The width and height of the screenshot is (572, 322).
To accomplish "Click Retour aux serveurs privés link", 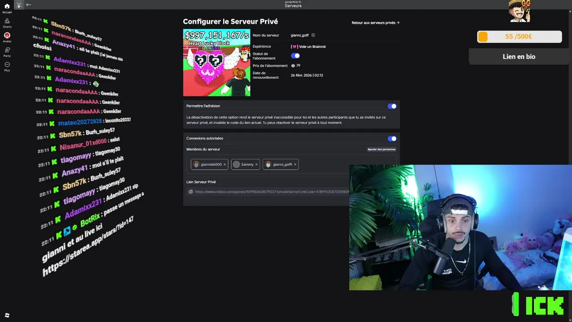I will coord(375,23).
